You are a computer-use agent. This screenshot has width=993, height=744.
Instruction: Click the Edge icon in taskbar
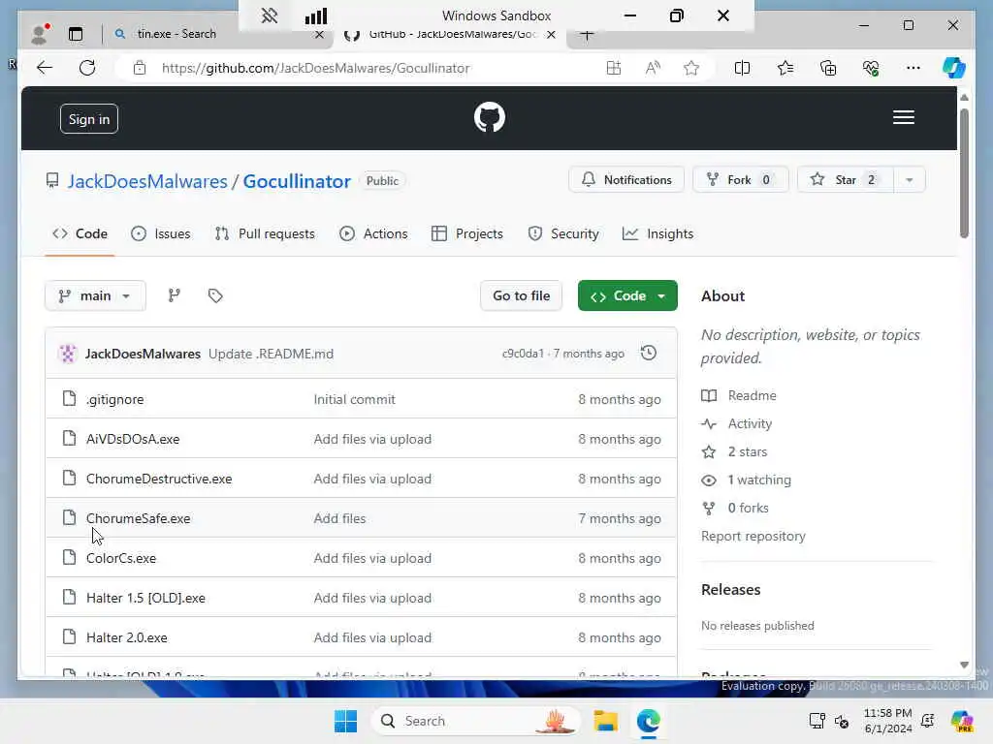tap(649, 721)
